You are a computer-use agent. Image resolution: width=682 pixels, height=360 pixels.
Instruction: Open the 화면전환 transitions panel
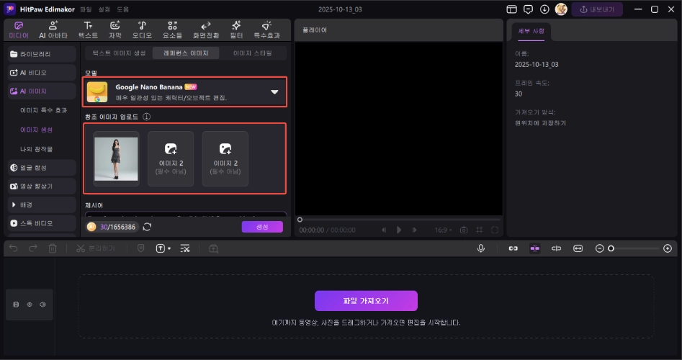pos(206,30)
